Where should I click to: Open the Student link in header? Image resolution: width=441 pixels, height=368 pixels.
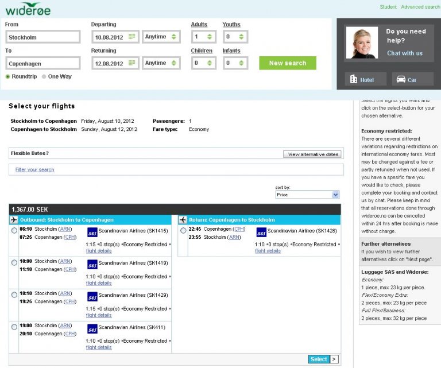(388, 7)
